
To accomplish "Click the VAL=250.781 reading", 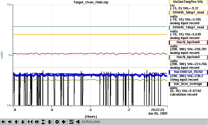I will [197, 49].
